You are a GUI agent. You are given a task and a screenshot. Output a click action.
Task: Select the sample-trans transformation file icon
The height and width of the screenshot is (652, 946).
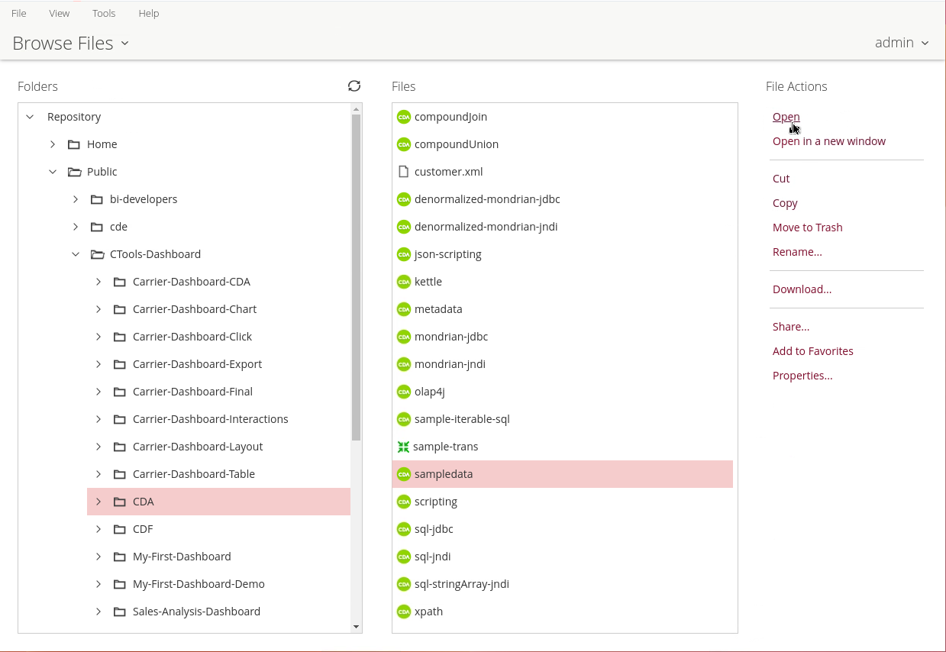[x=404, y=447]
